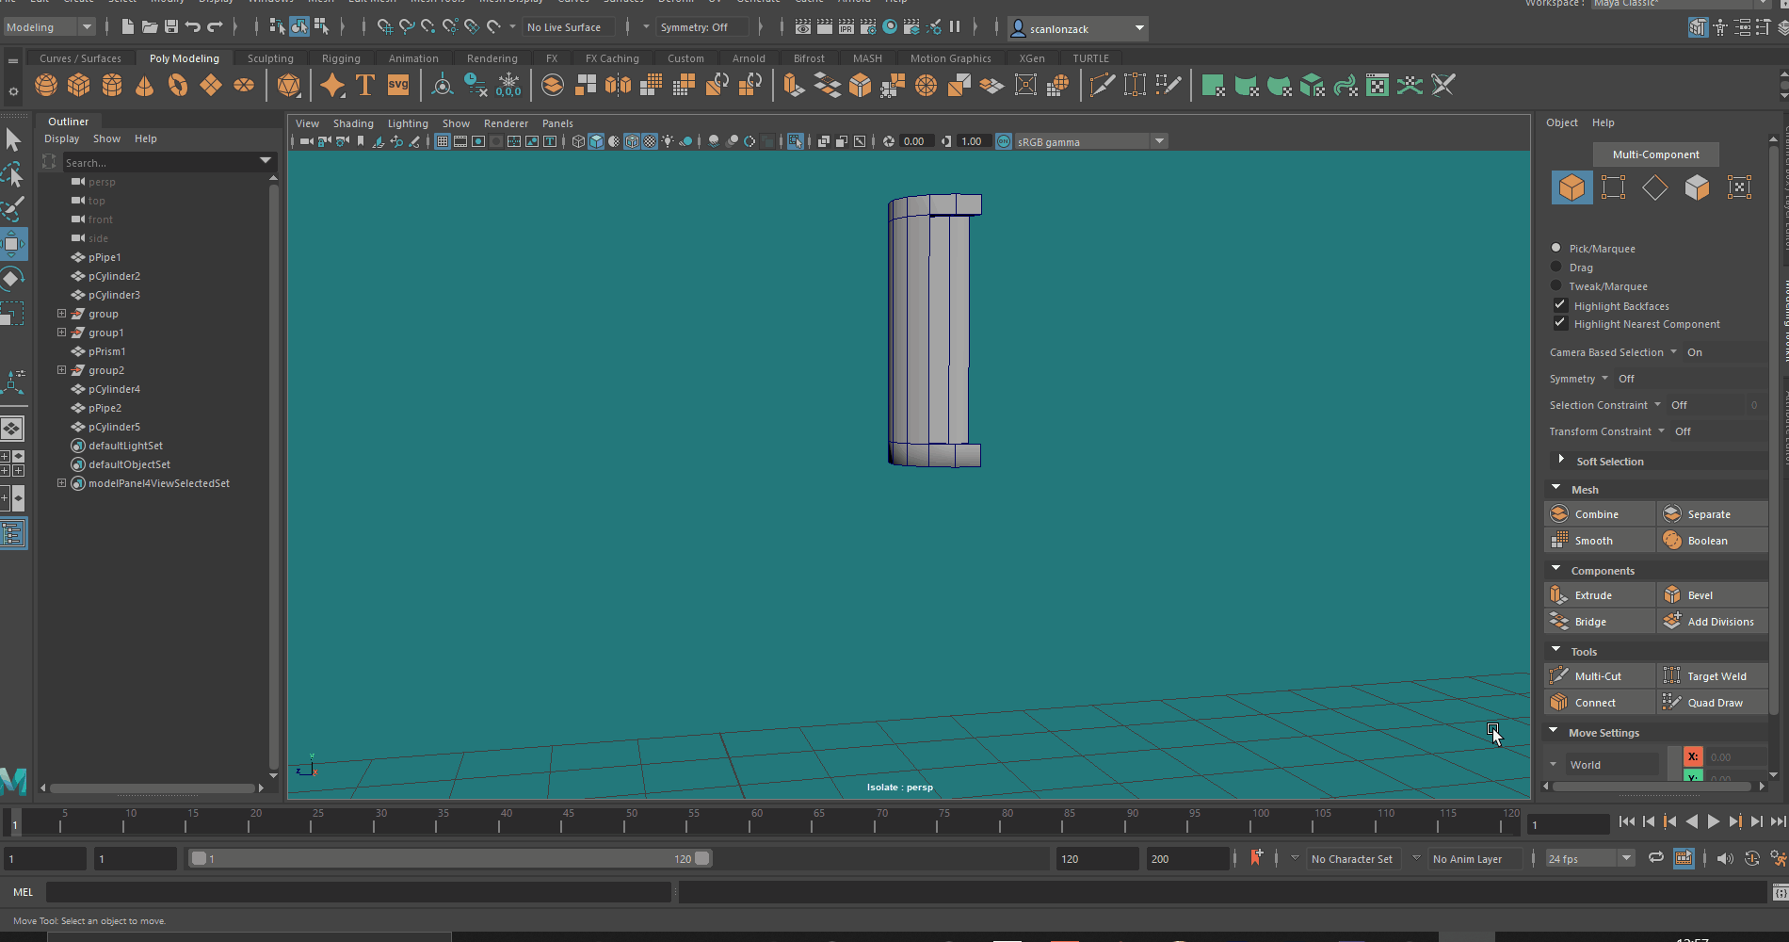1789x942 pixels.
Task: Click the SVG import shelf icon
Action: (x=398, y=86)
